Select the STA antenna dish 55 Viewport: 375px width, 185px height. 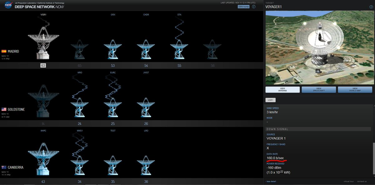click(x=179, y=49)
